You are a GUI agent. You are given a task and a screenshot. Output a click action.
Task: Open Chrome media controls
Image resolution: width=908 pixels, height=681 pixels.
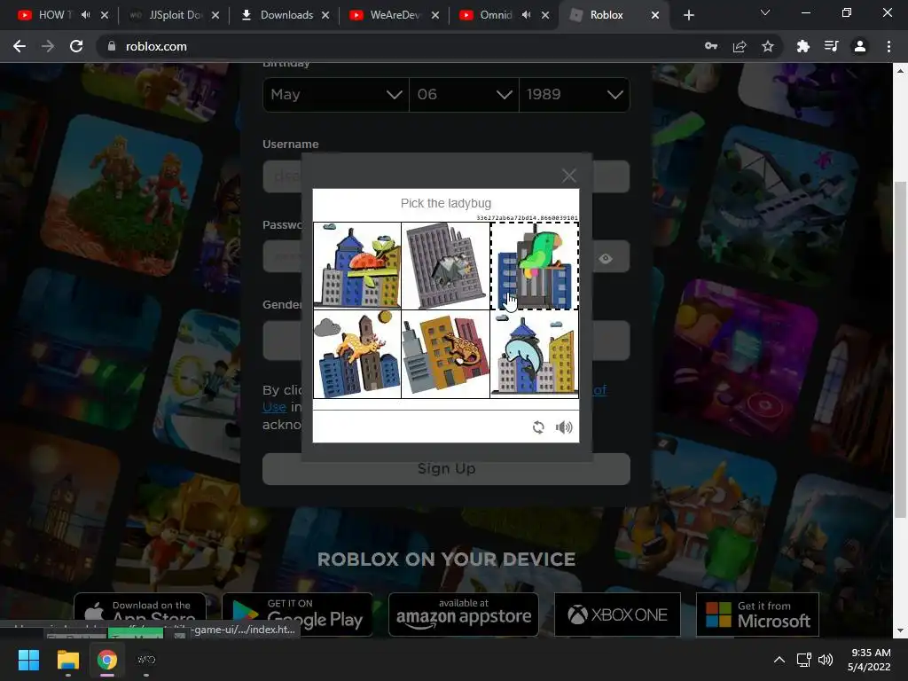(x=832, y=46)
